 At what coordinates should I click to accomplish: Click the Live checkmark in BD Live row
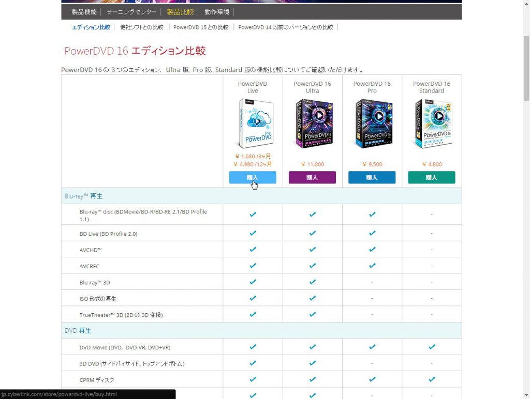click(253, 233)
